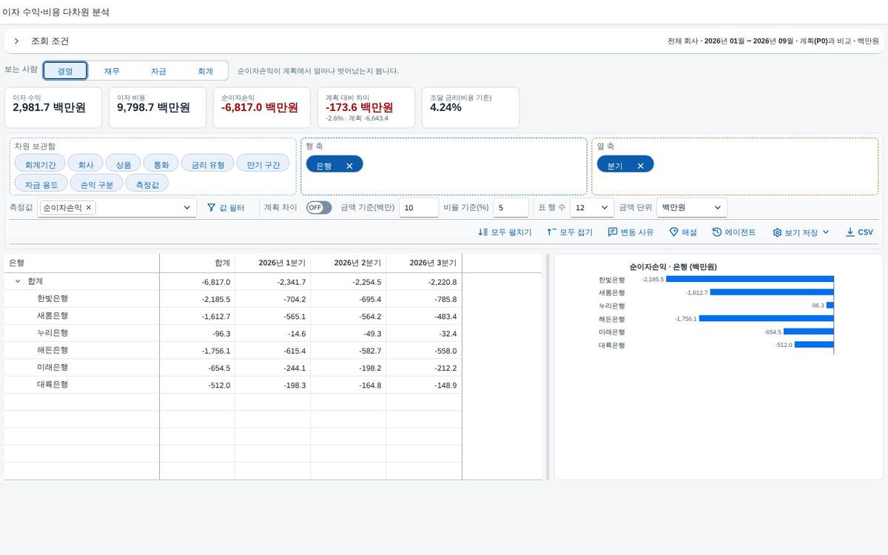Select the 누리은행 row label
This screenshot has height=555, width=888.
[x=52, y=333]
